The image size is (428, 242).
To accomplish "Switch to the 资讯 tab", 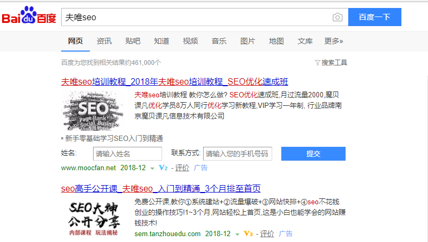I will click(104, 41).
